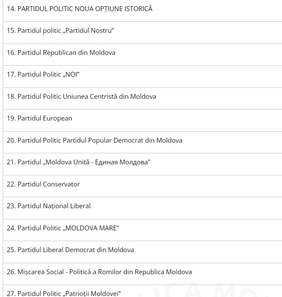This screenshot has height=297, width=282.
Task: Click the "MOLDOVA MARE" party row
Action: click(63, 228)
